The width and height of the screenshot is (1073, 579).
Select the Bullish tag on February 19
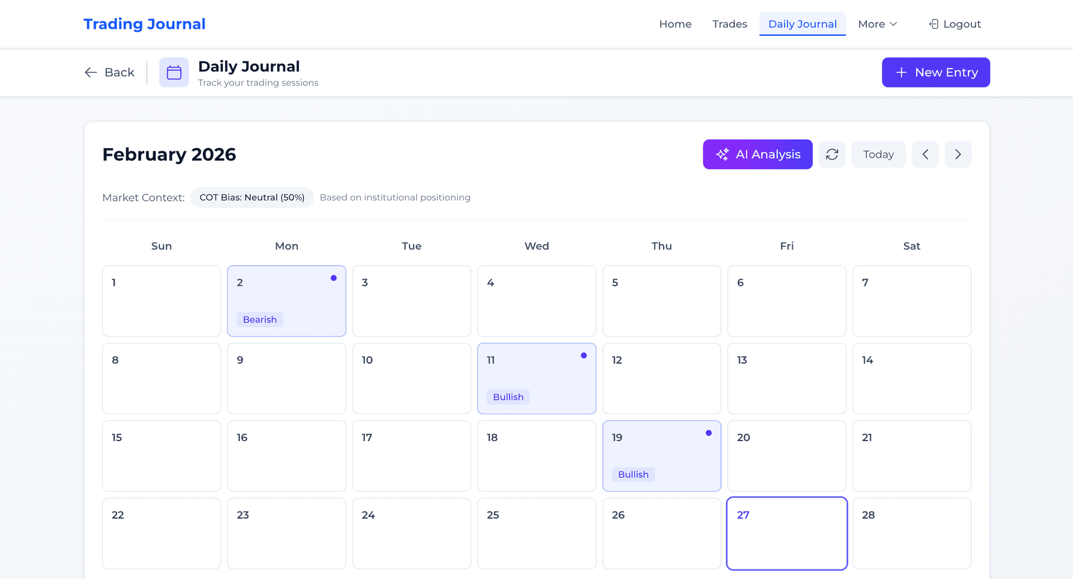pyautogui.click(x=633, y=474)
